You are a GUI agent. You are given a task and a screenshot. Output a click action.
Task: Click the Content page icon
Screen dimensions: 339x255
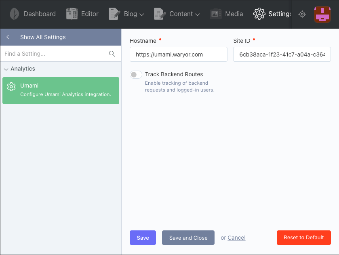click(160, 14)
